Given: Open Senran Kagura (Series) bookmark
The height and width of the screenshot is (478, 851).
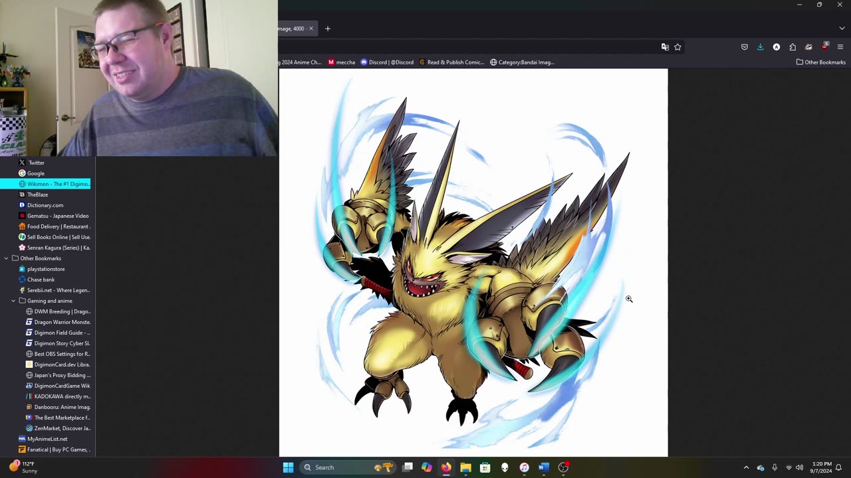Looking at the screenshot, I should [54, 248].
